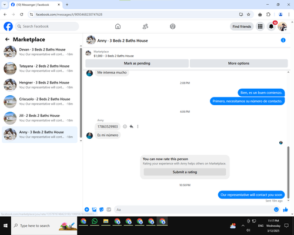
Task: Open WhatsApp from the taskbar
Action: 95,221
